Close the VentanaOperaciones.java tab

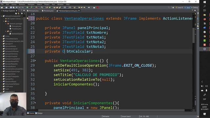[79, 11]
